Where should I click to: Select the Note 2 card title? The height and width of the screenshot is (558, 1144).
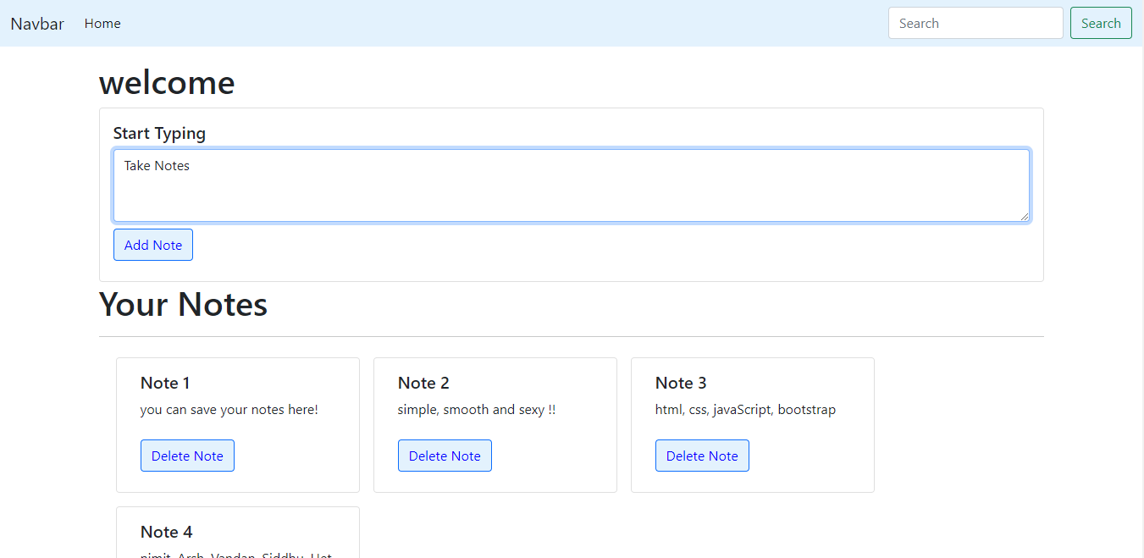(x=423, y=383)
